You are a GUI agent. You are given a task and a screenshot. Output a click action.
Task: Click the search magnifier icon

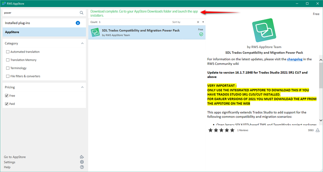point(81,13)
